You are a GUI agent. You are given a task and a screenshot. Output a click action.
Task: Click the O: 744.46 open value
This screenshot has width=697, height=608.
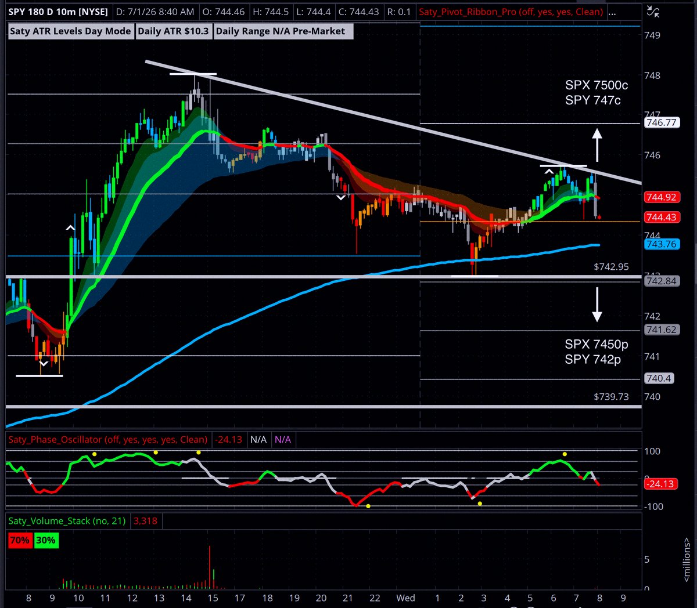[x=224, y=12]
